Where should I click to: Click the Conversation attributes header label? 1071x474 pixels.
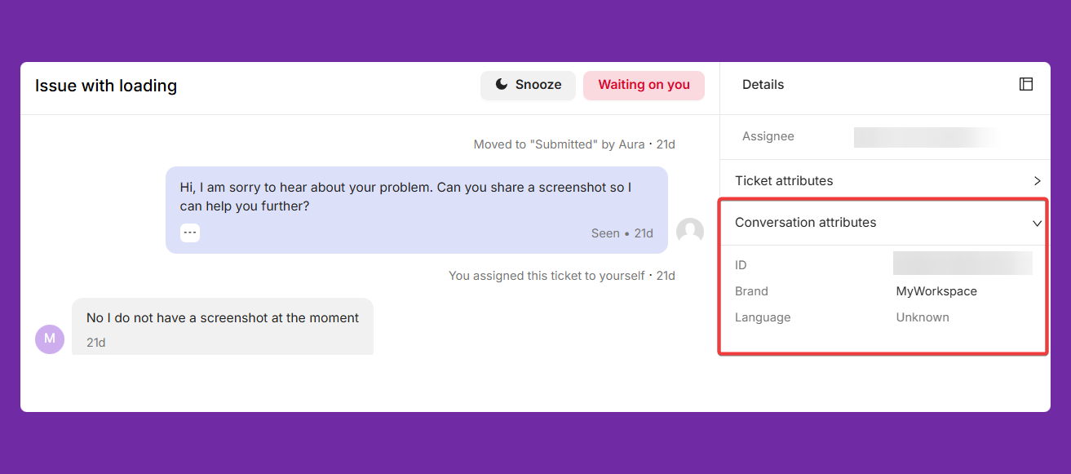(x=805, y=222)
